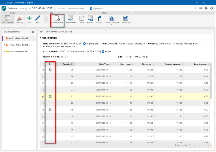
Task: Open the Results chart
Action: click(x=90, y=19)
